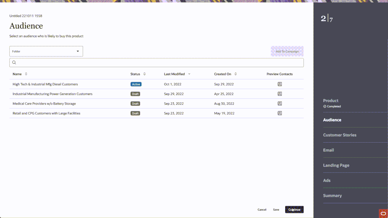Click the Oct 1, 2022 modified date
The width and height of the screenshot is (388, 218).
[x=173, y=84]
